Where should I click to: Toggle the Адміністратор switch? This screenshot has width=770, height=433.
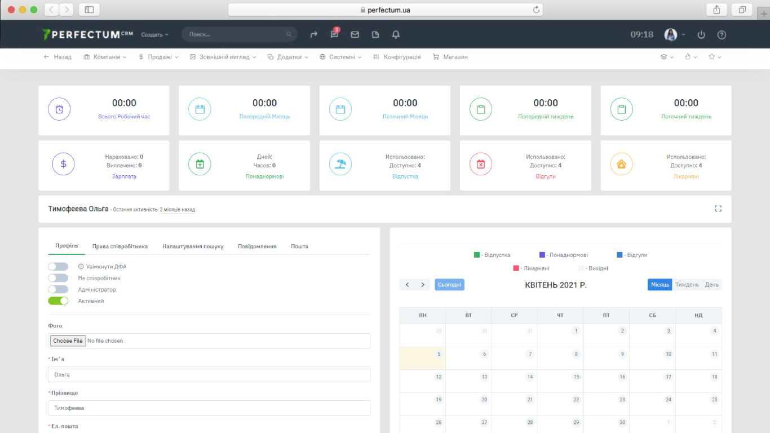(x=58, y=289)
